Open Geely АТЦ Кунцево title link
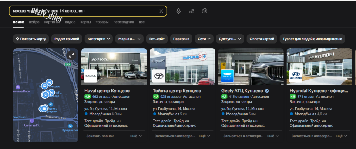 [242, 91]
